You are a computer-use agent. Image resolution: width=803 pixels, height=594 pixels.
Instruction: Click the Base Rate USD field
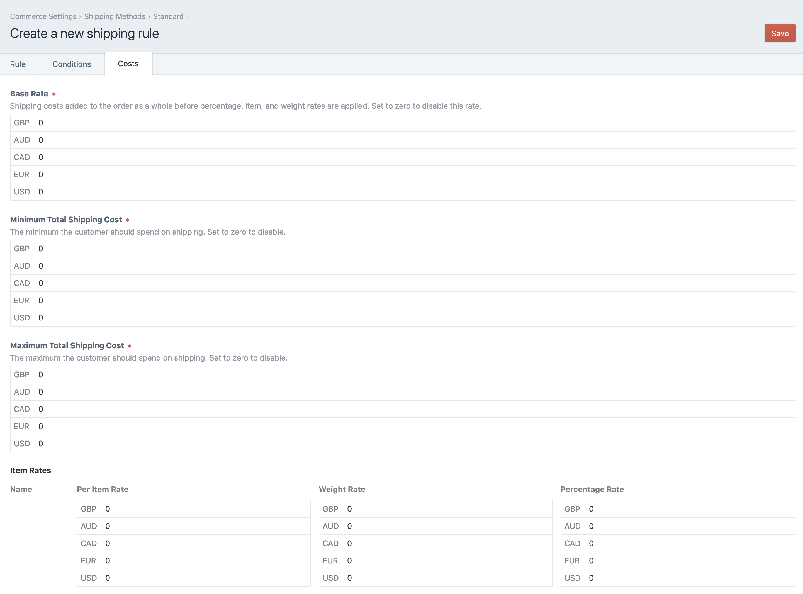(413, 192)
